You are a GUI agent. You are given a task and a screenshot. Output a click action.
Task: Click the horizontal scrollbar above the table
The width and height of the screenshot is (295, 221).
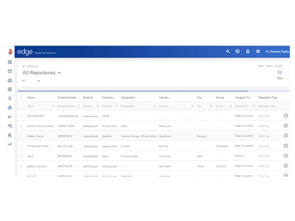(x=133, y=91)
